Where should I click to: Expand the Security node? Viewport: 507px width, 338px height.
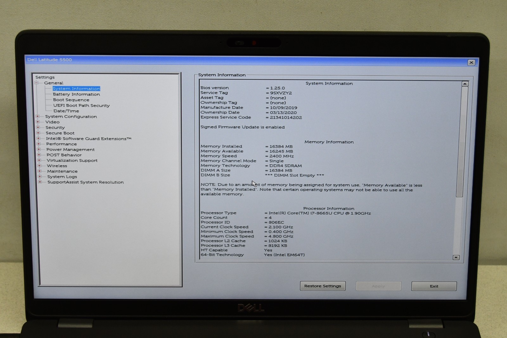tap(38, 127)
